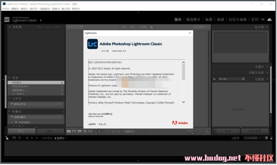Click the filmstrip grid shortcut icon
Screen dimensions: 277x165
click(x=27, y=138)
